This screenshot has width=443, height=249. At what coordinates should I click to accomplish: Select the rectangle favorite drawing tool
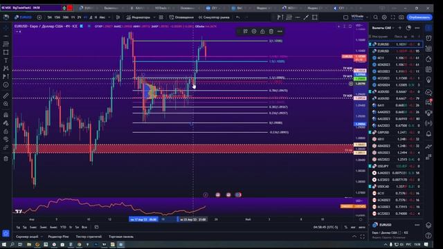(x=315, y=17)
